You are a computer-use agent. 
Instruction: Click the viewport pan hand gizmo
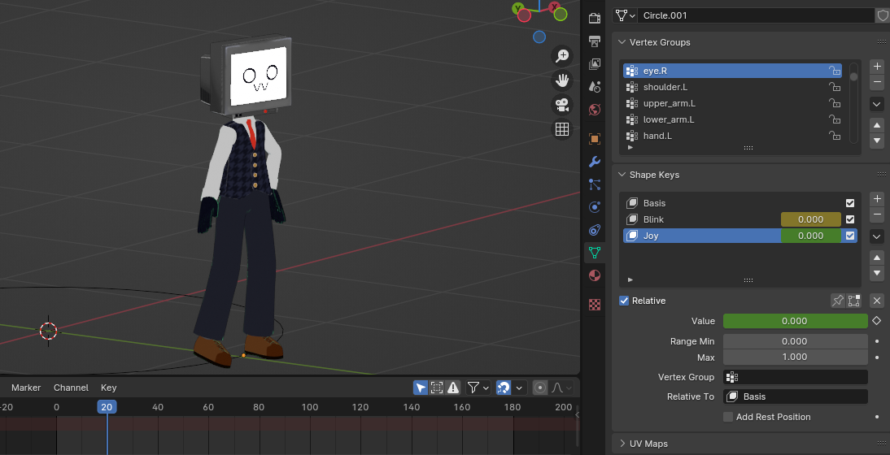pos(562,80)
